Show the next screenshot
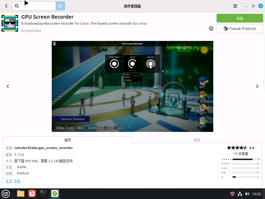 (x=257, y=86)
